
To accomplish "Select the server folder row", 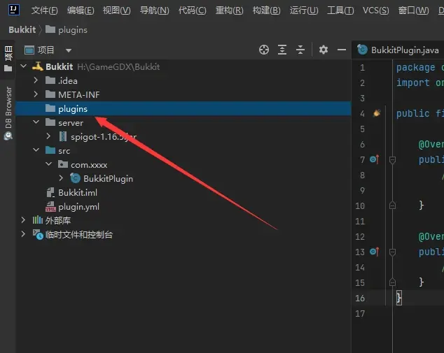I will (x=183, y=122).
